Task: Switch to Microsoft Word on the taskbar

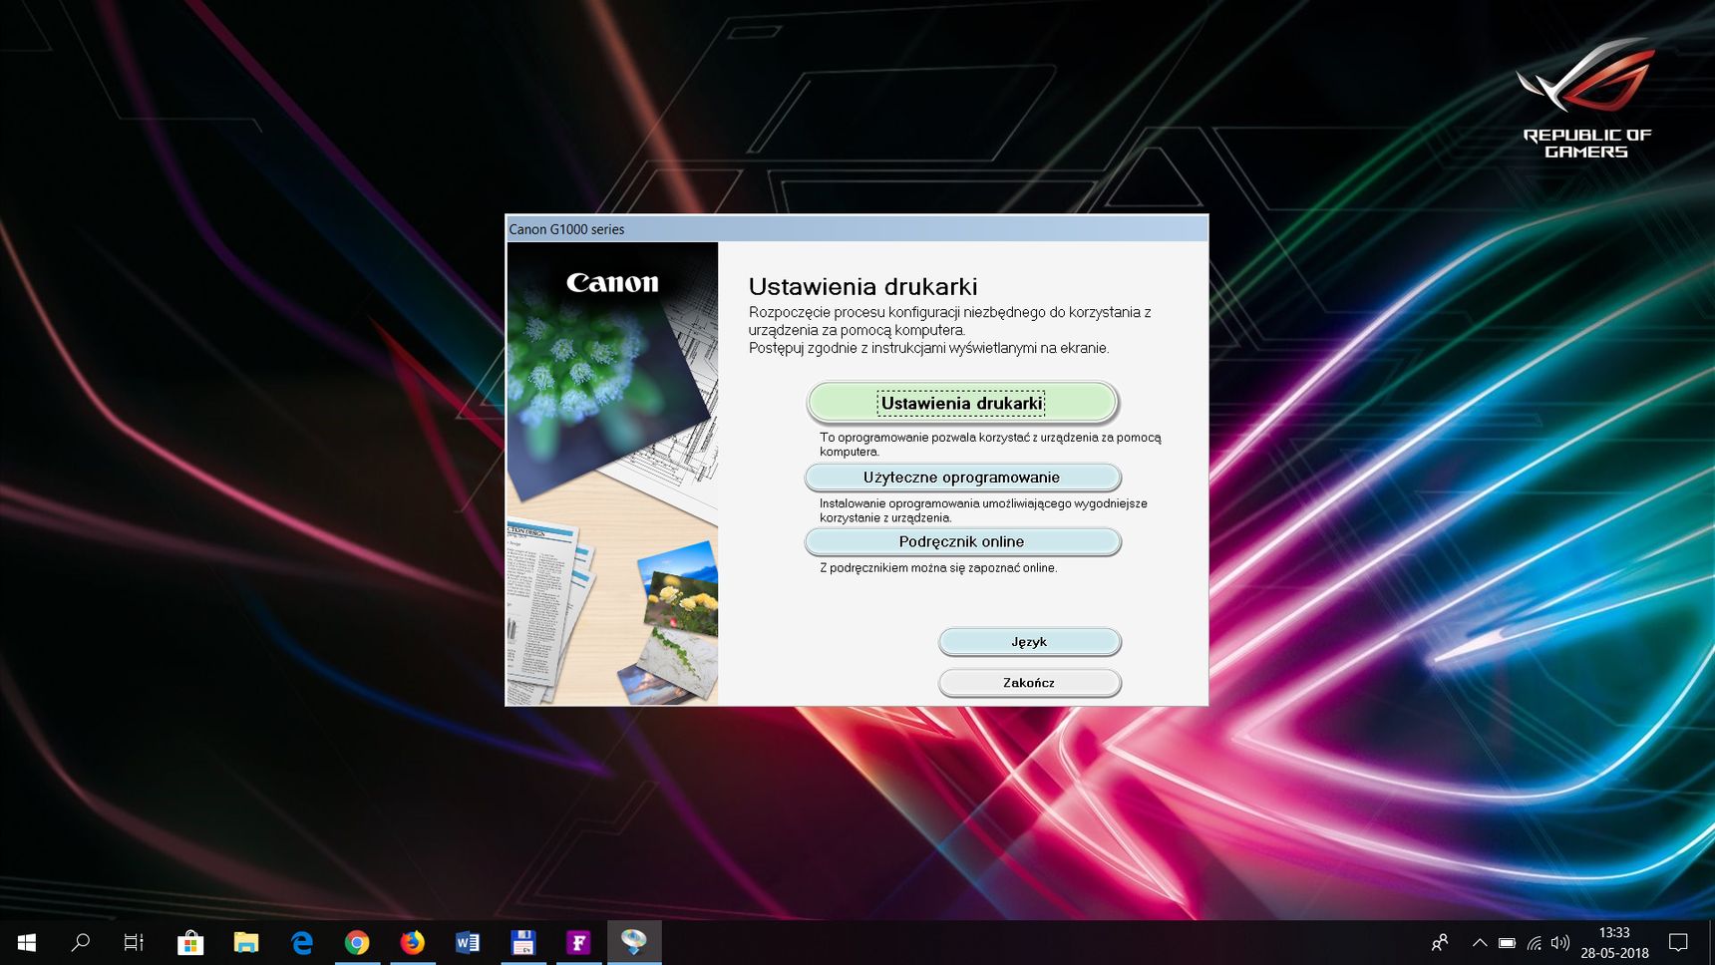Action: (468, 942)
